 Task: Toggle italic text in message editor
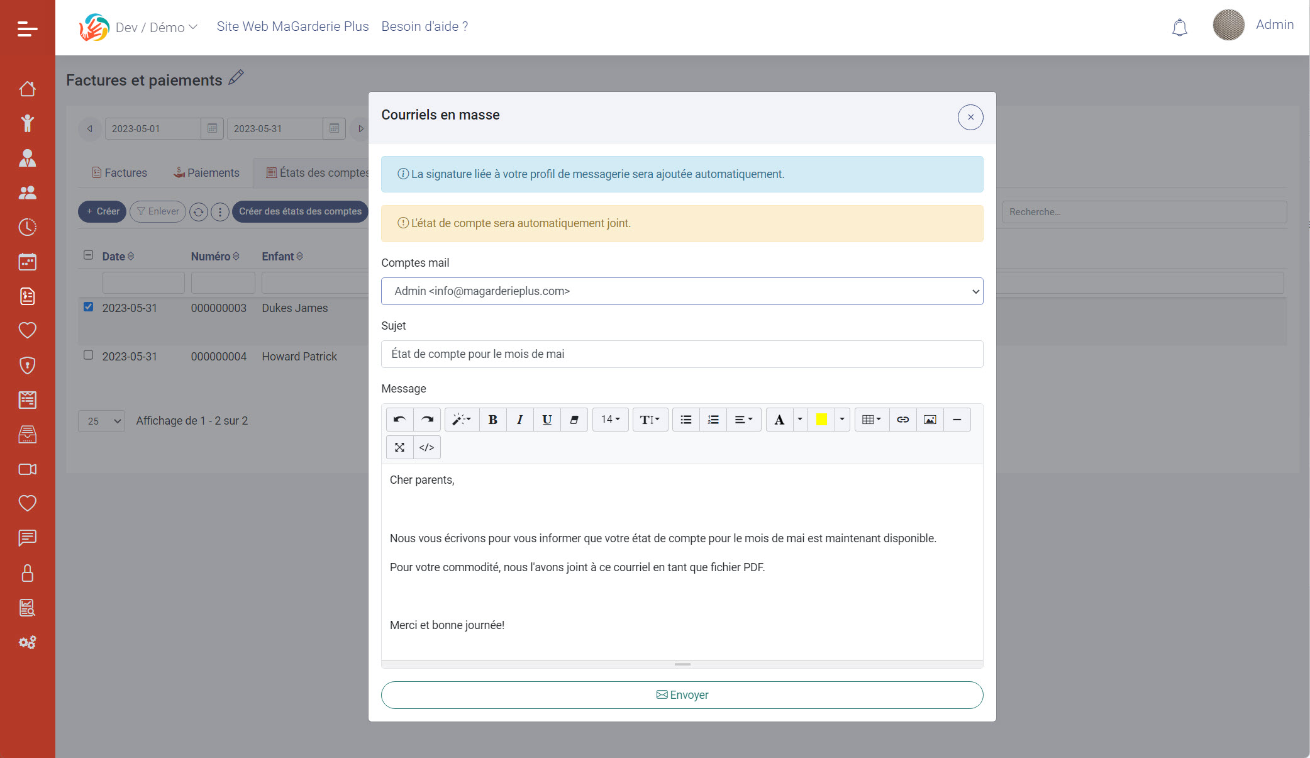pyautogui.click(x=519, y=420)
